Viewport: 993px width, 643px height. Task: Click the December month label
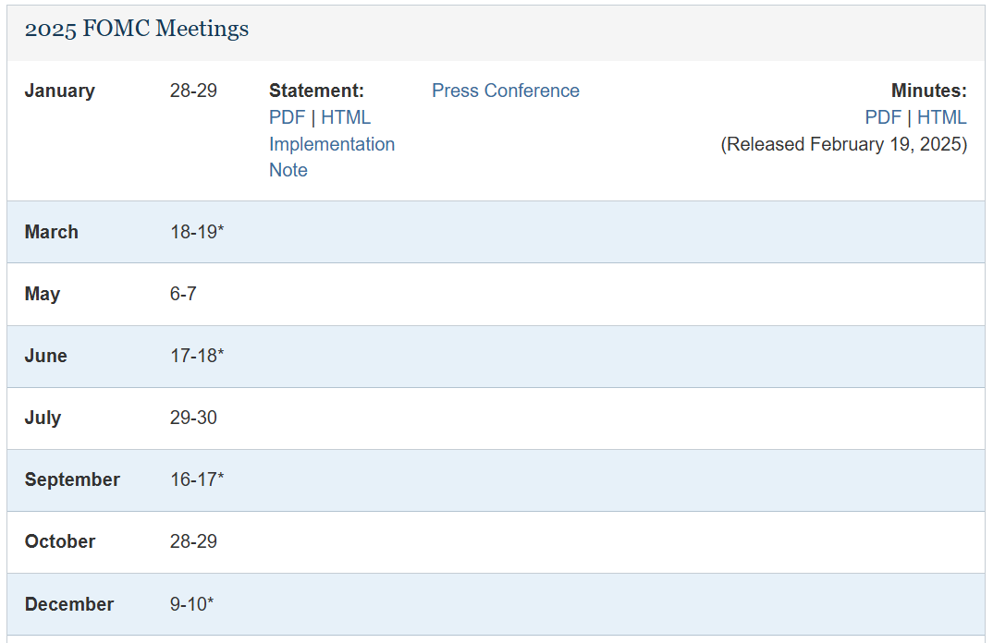(69, 604)
